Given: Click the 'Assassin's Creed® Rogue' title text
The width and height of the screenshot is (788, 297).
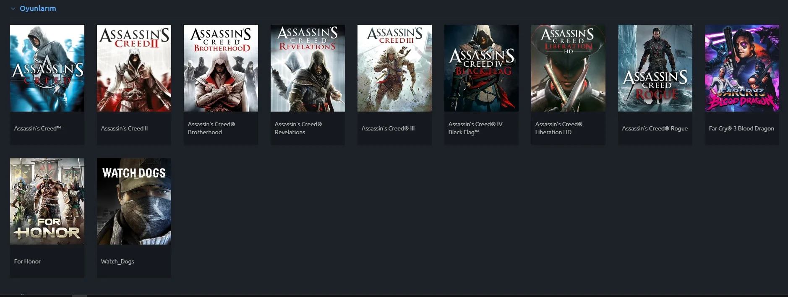Looking at the screenshot, I should coord(655,128).
